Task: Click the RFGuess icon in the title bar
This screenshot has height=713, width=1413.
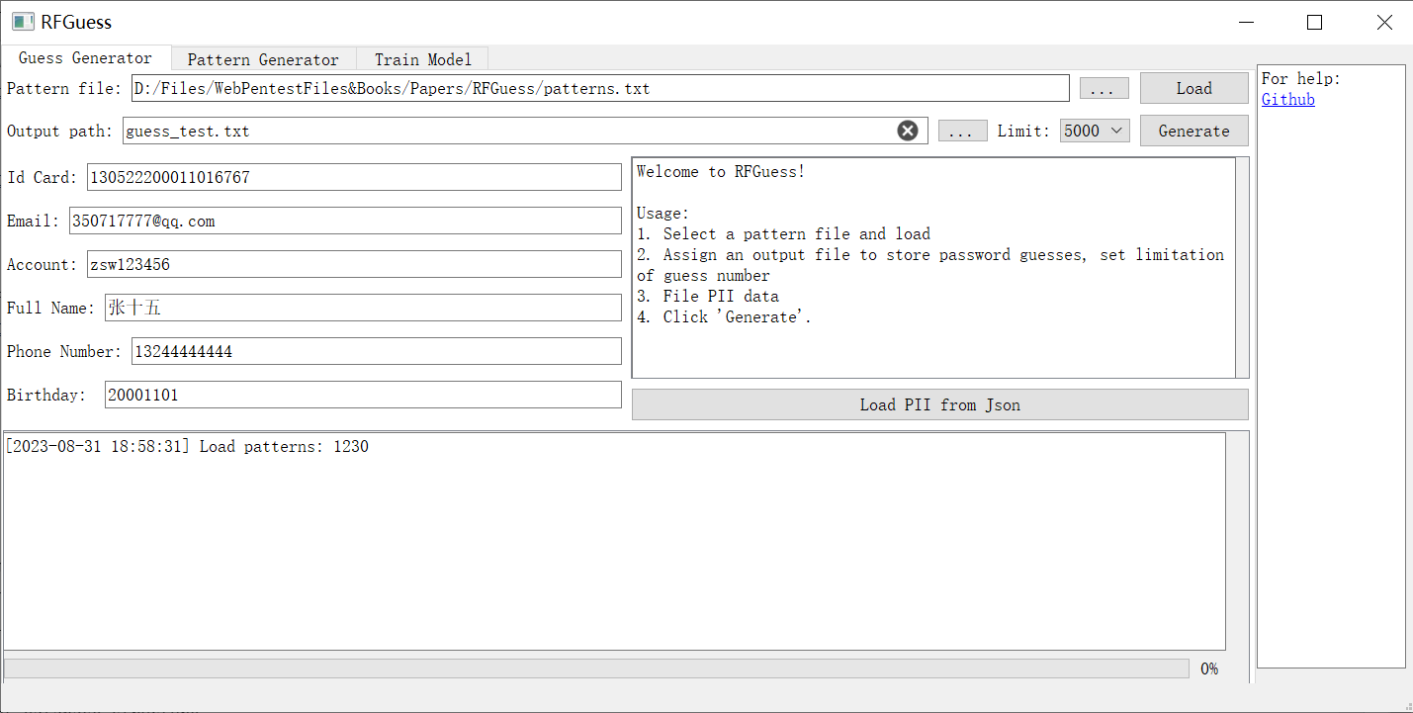Action: (22, 21)
